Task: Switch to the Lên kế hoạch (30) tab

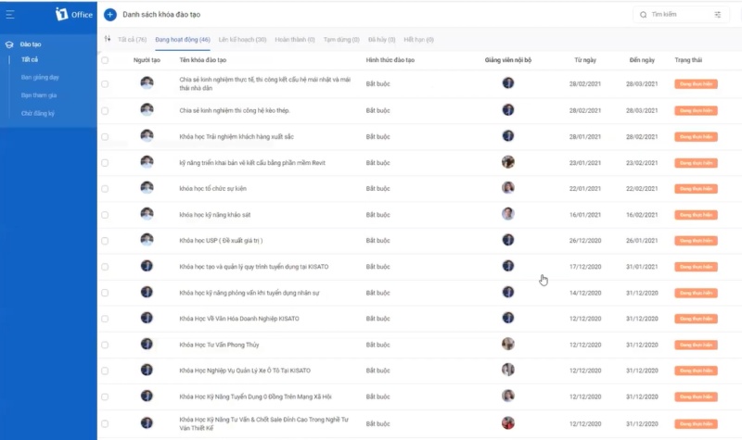Action: coord(242,40)
